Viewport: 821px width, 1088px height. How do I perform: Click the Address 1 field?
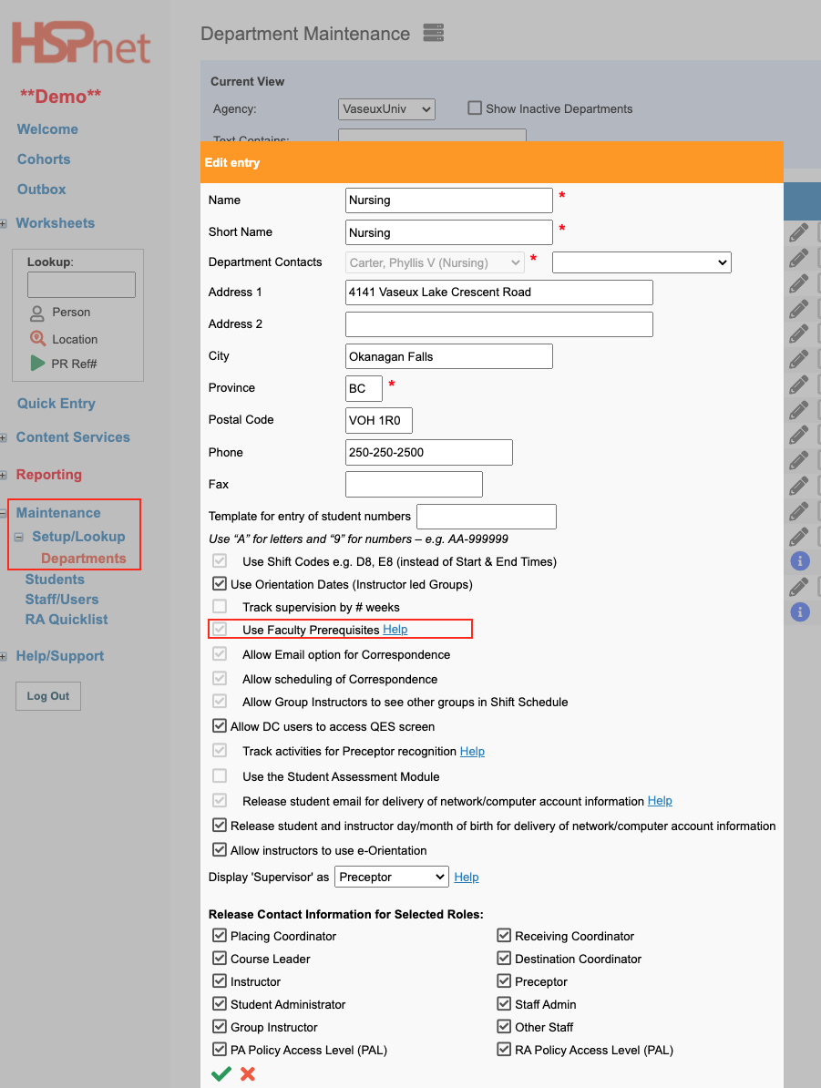point(499,293)
